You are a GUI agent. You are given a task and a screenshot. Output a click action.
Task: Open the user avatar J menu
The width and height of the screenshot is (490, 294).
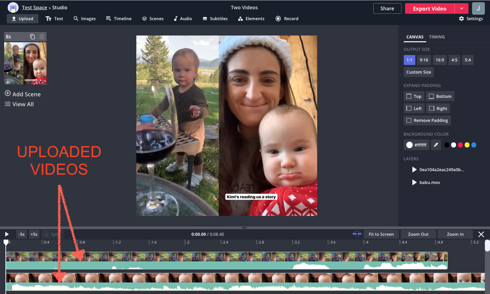(478, 9)
